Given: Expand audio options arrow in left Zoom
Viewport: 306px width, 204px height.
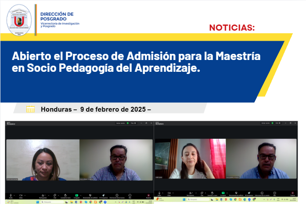Looking at the screenshot, I should [14, 194].
